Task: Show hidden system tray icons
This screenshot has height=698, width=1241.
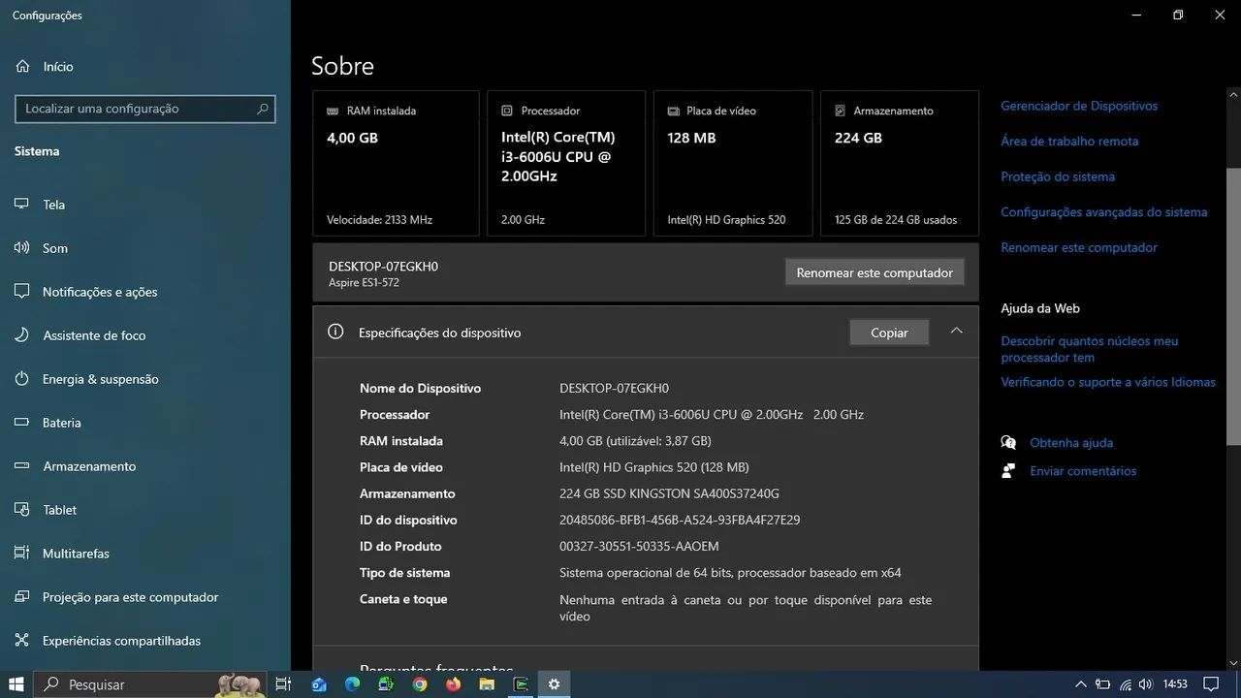Action: [x=1080, y=684]
